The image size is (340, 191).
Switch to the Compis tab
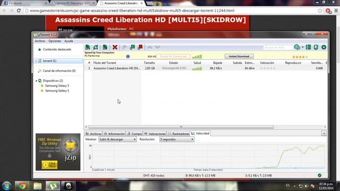(x=134, y=134)
